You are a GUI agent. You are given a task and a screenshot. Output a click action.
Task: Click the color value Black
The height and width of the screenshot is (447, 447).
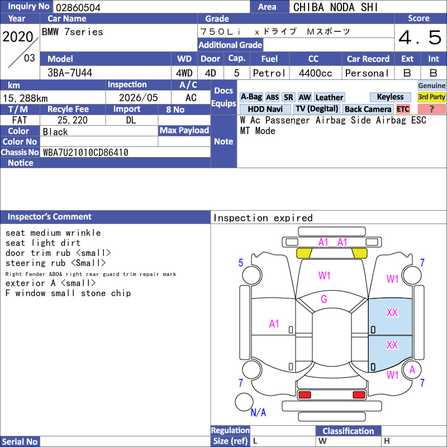[x=55, y=131]
